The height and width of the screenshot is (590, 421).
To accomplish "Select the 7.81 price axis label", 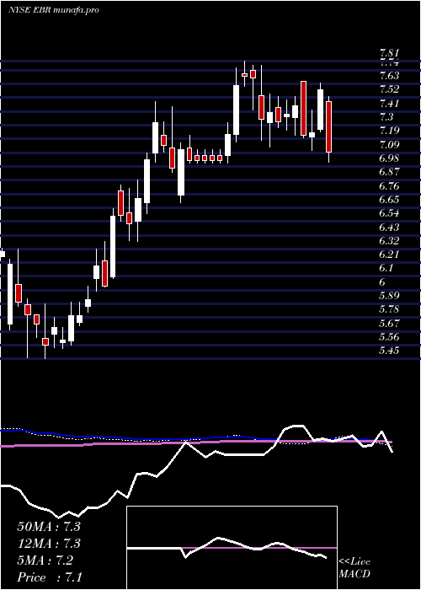I will coord(389,53).
